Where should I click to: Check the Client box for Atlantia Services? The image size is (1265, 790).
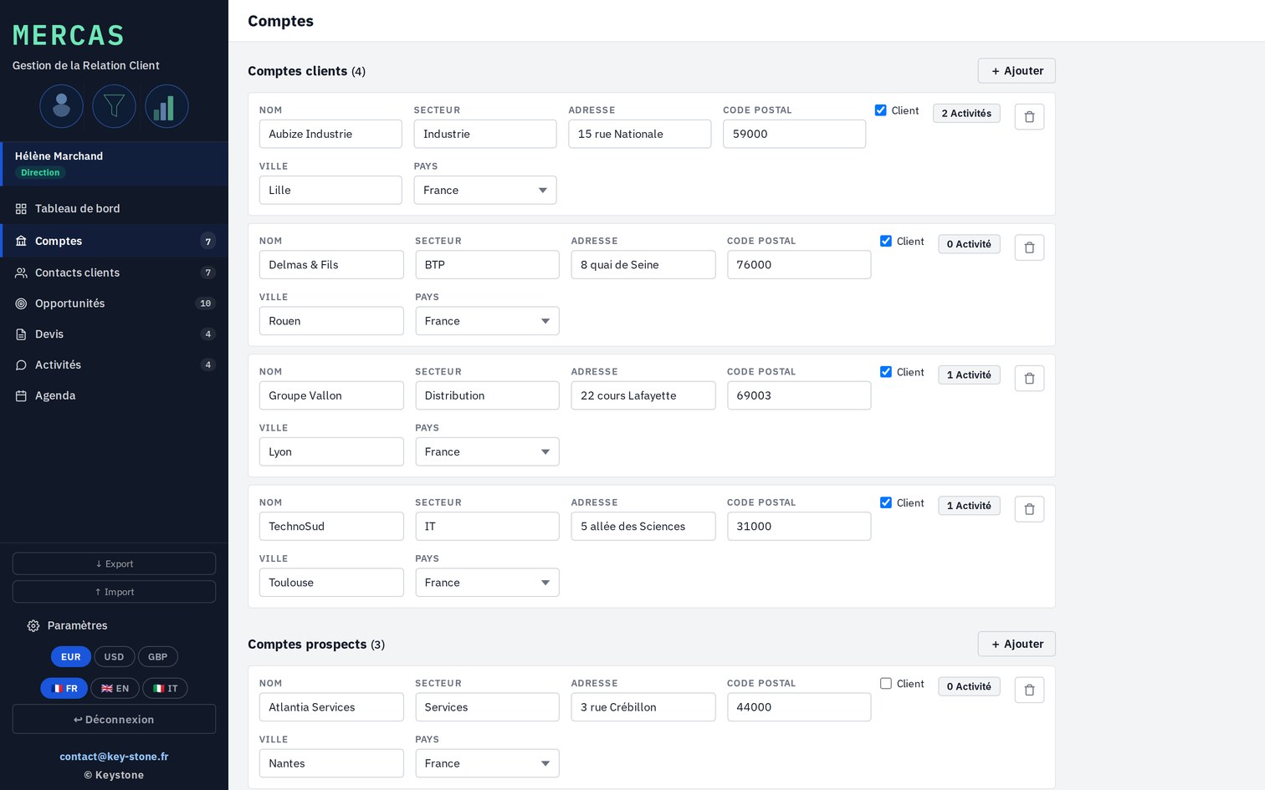coord(886,684)
